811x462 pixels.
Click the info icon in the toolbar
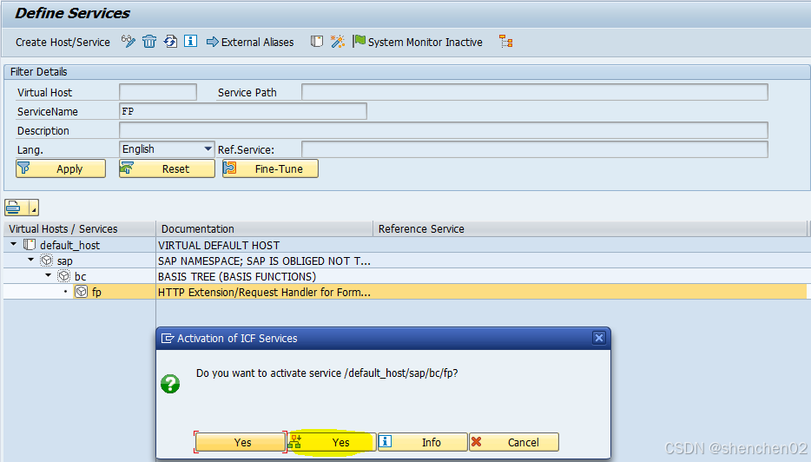190,42
